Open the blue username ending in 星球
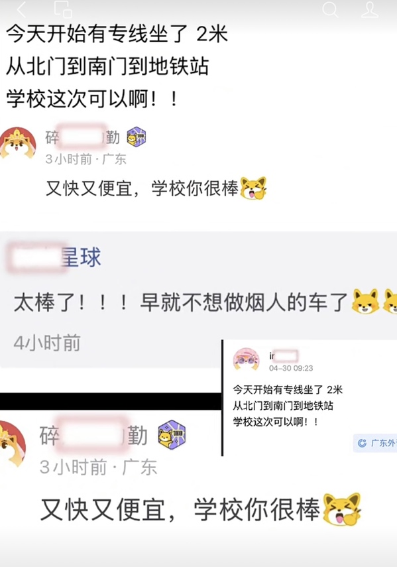Viewport: 397px width, 567px height. point(54,257)
